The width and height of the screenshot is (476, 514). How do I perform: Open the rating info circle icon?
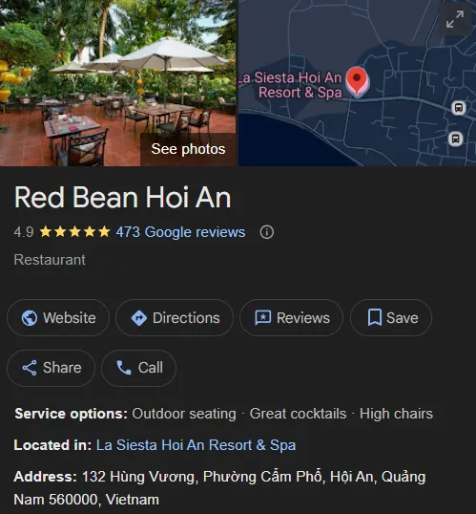[267, 232]
